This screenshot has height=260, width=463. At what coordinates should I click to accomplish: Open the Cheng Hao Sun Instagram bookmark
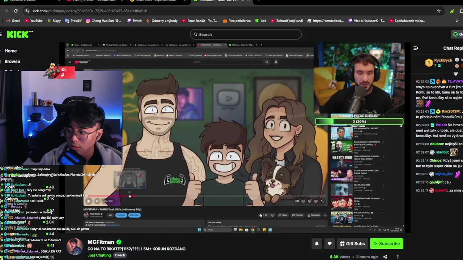(x=103, y=21)
